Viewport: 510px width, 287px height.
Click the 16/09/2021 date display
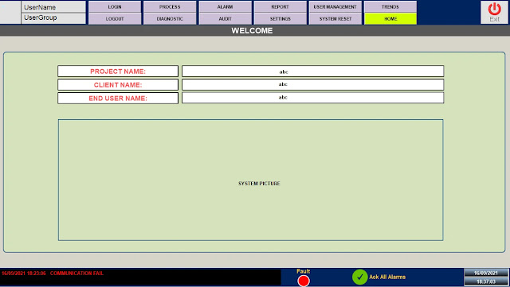(486, 273)
